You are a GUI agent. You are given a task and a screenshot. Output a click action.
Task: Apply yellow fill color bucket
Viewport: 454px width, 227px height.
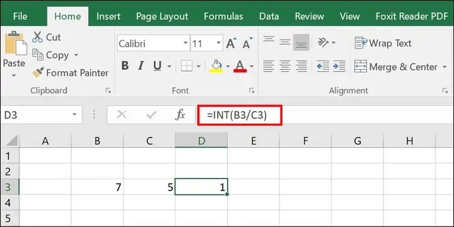point(216,66)
